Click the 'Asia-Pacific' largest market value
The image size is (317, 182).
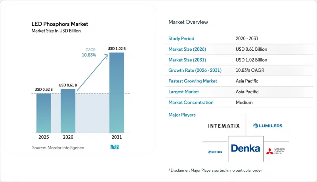247,92
